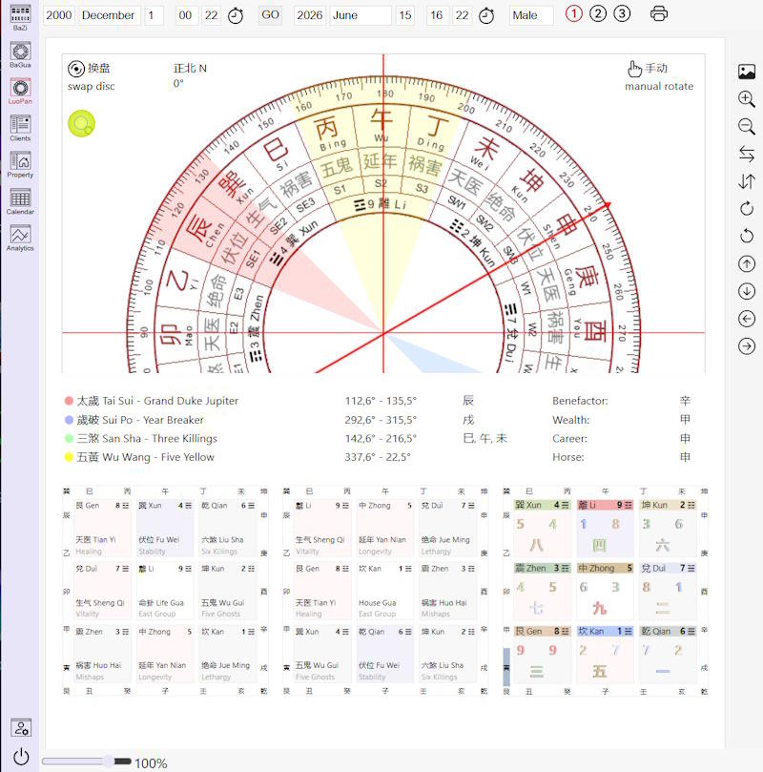Image resolution: width=763 pixels, height=772 pixels.
Task: Click the Benefactor label
Action: click(580, 401)
